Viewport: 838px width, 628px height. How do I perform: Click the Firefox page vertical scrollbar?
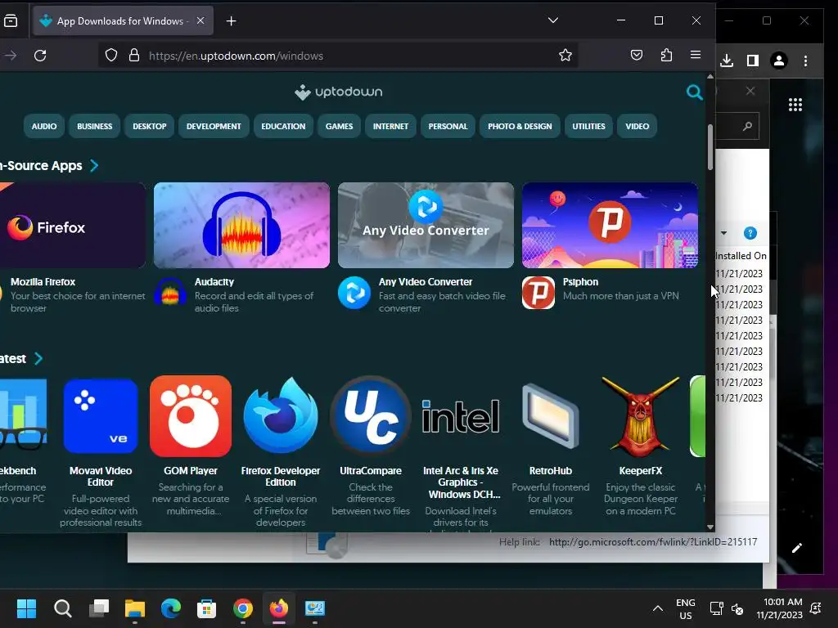click(710, 148)
